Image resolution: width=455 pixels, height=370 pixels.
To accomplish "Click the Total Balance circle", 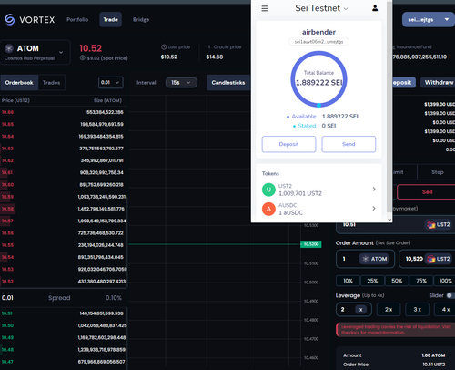I will tap(318, 79).
